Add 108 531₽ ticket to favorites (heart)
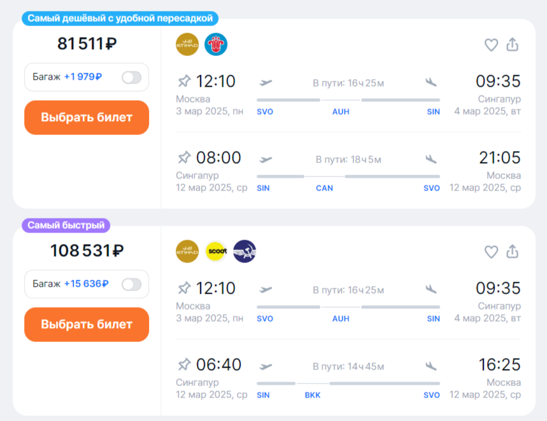 [x=491, y=252]
